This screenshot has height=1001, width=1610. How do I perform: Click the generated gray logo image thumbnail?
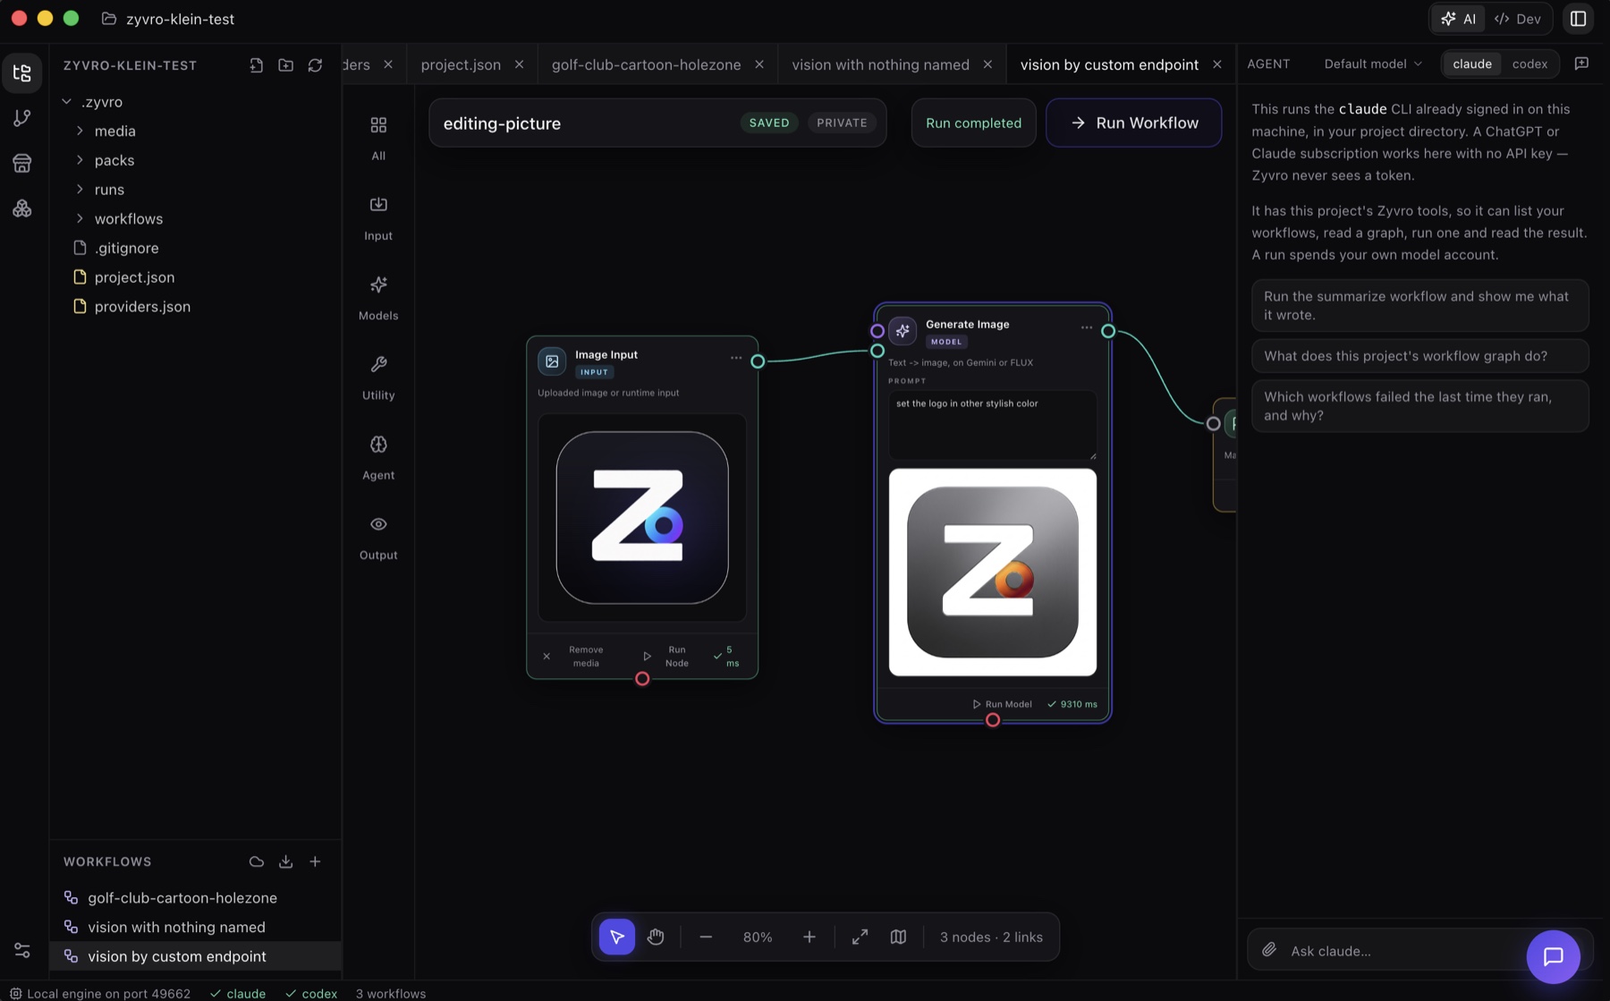tap(993, 573)
